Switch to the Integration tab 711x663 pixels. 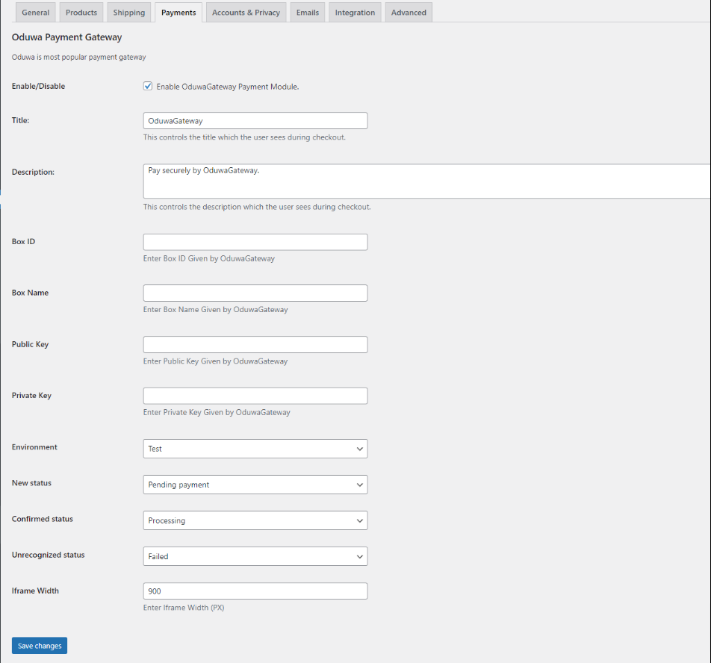[x=355, y=12]
